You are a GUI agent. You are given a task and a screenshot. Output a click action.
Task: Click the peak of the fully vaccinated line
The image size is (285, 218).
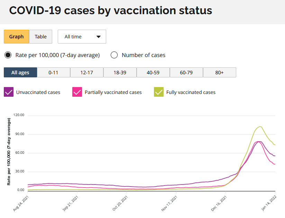[260, 126]
